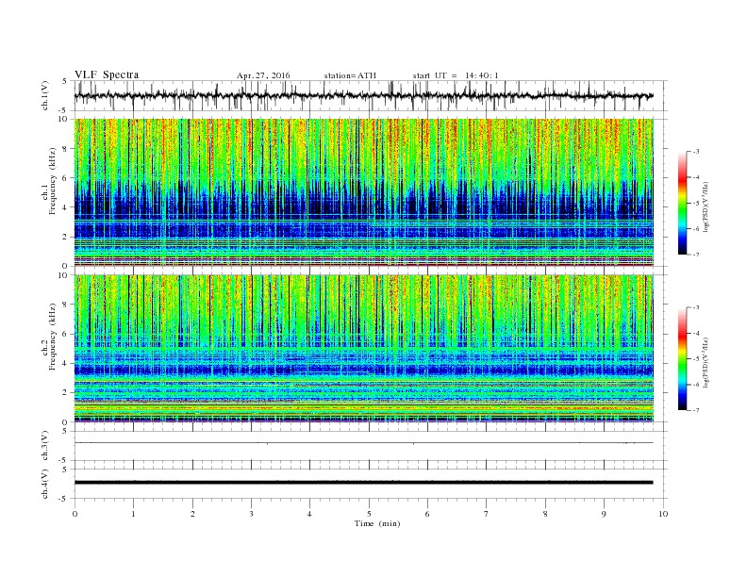Click time axis tick label "3"
Screen dimensions: 747x577
[251, 514]
